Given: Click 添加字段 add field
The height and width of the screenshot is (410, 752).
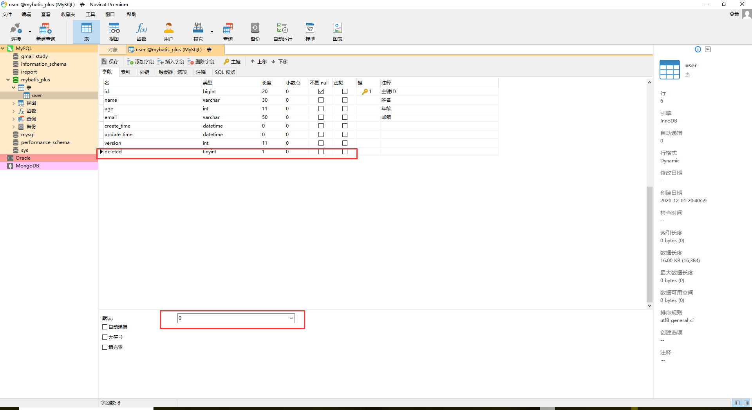Looking at the screenshot, I should pyautogui.click(x=141, y=62).
